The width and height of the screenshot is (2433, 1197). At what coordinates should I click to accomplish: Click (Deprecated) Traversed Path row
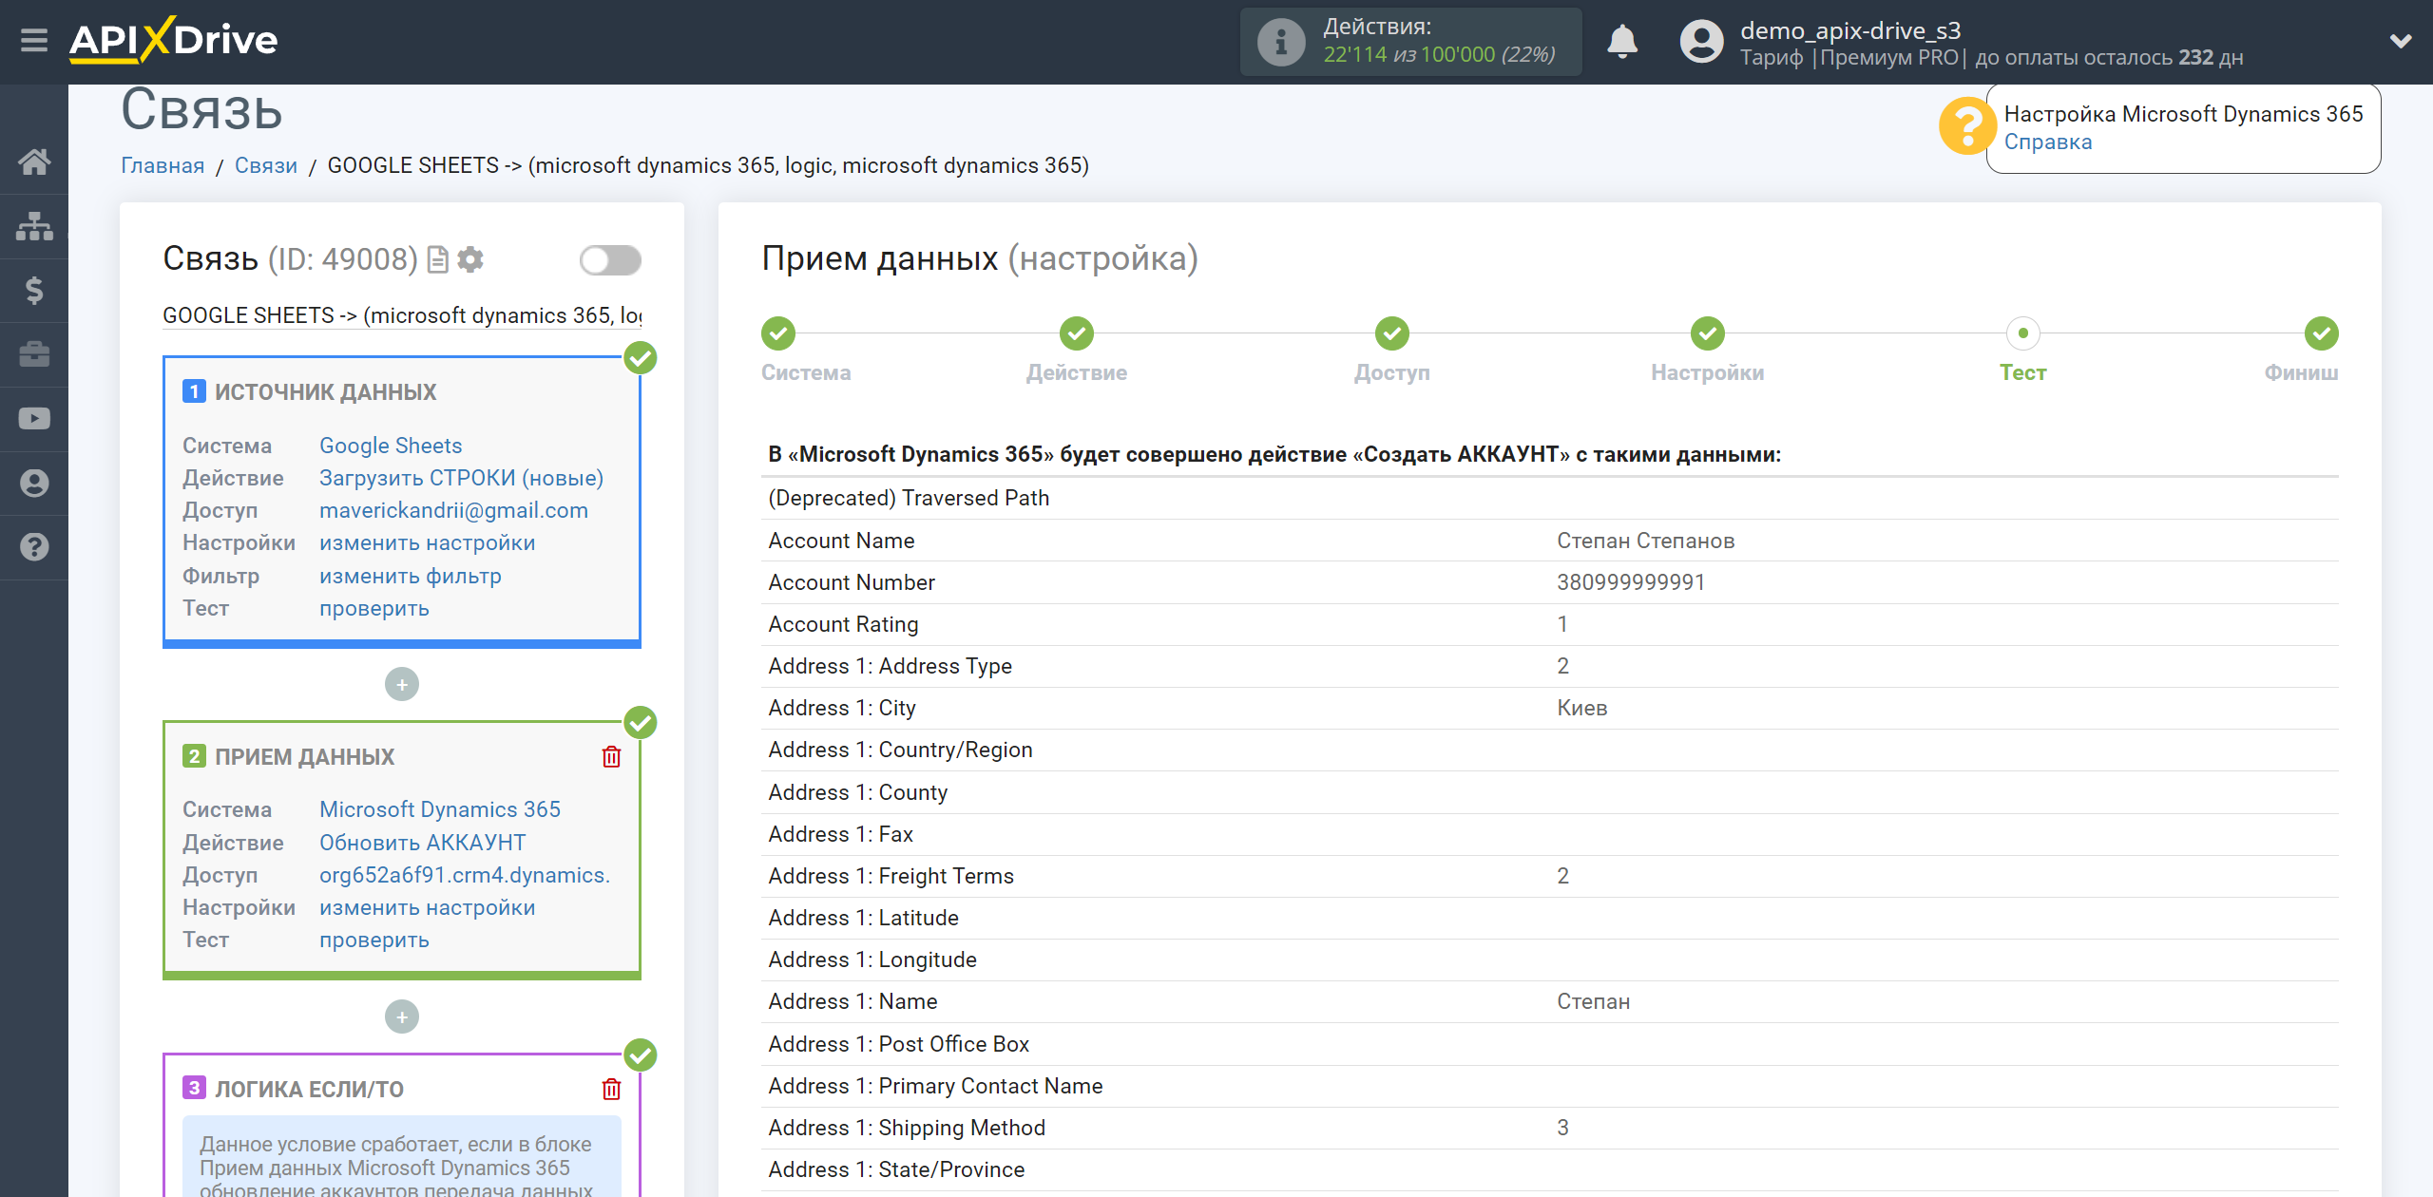pyautogui.click(x=1549, y=498)
